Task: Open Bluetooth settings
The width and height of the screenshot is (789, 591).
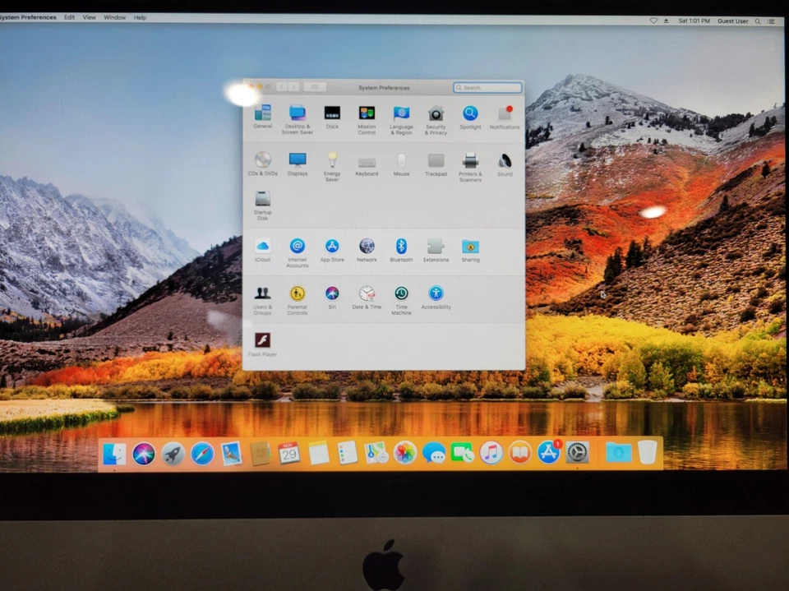Action: pyautogui.click(x=401, y=247)
